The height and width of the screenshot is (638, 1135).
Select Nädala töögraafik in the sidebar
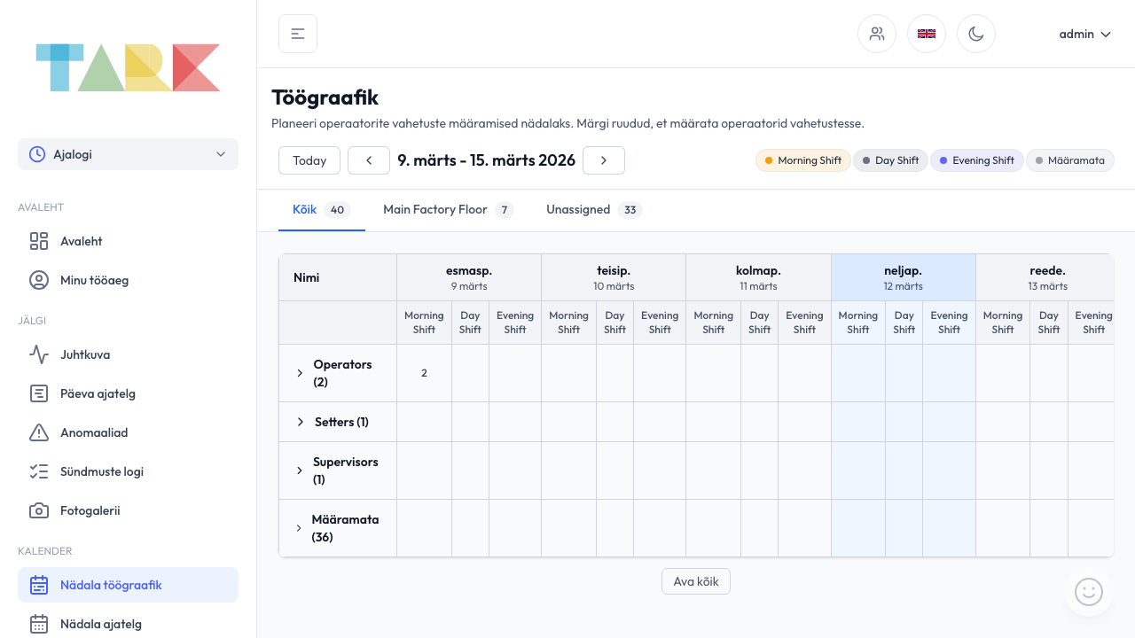[128, 585]
